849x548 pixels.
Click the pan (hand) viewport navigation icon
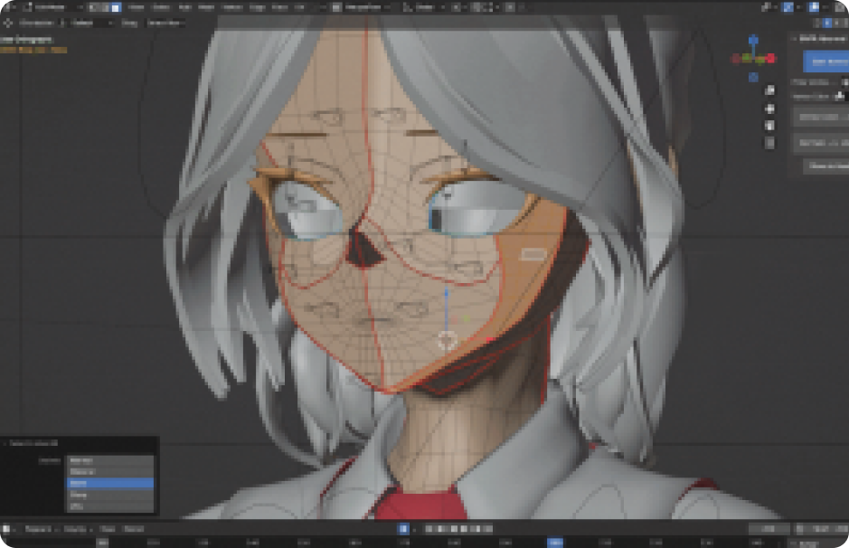pyautogui.click(x=769, y=109)
